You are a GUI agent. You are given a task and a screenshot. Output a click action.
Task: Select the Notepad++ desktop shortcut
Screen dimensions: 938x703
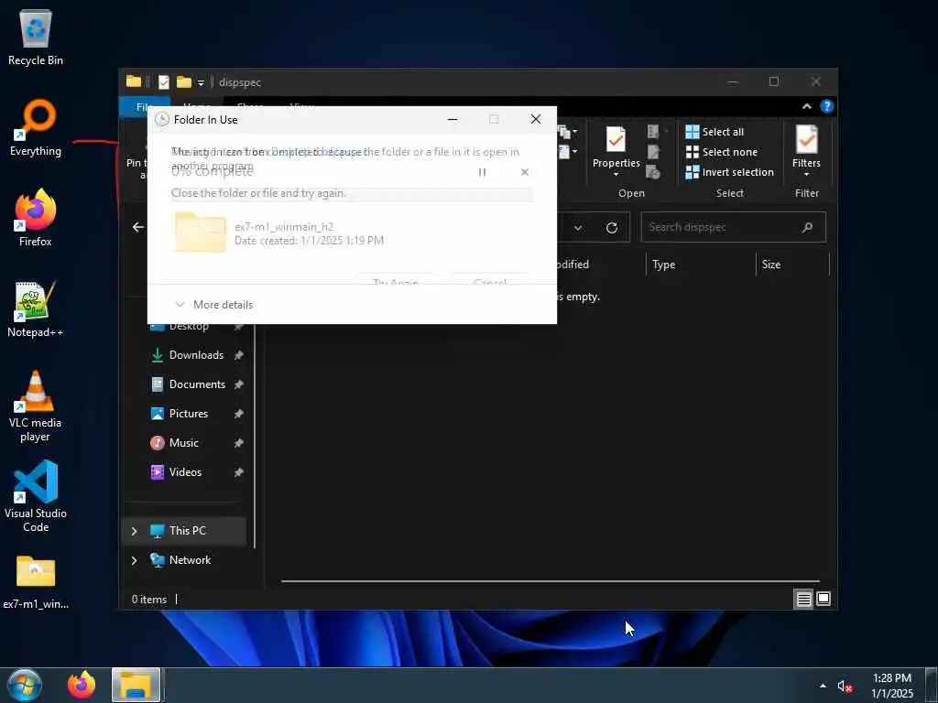36,309
